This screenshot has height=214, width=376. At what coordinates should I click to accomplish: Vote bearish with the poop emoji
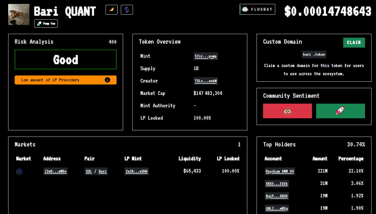point(287,111)
